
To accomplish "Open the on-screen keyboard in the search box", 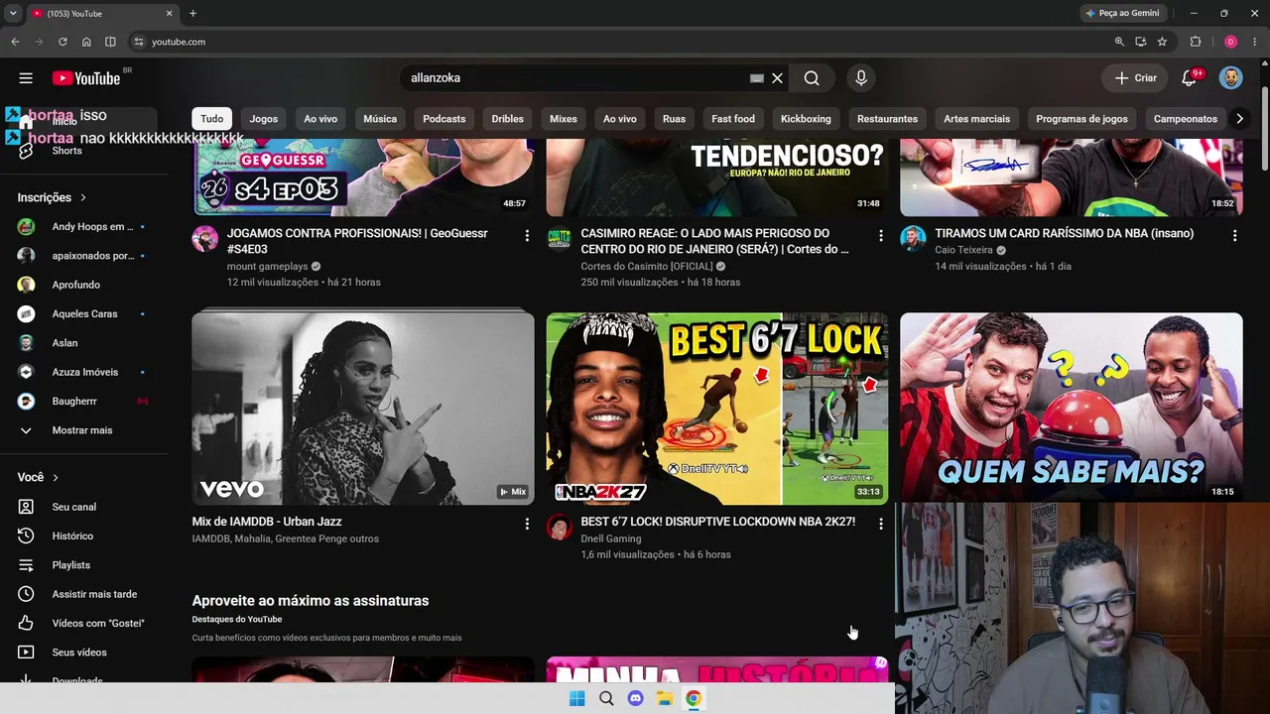I will click(757, 78).
